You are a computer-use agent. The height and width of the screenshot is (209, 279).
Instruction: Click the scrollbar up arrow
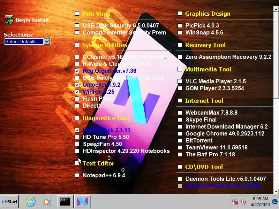tap(276, 9)
